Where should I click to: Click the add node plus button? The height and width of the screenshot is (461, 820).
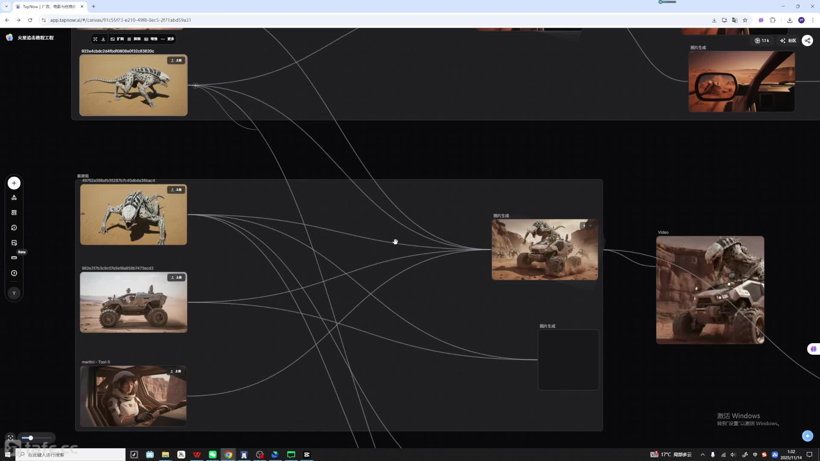pos(14,183)
